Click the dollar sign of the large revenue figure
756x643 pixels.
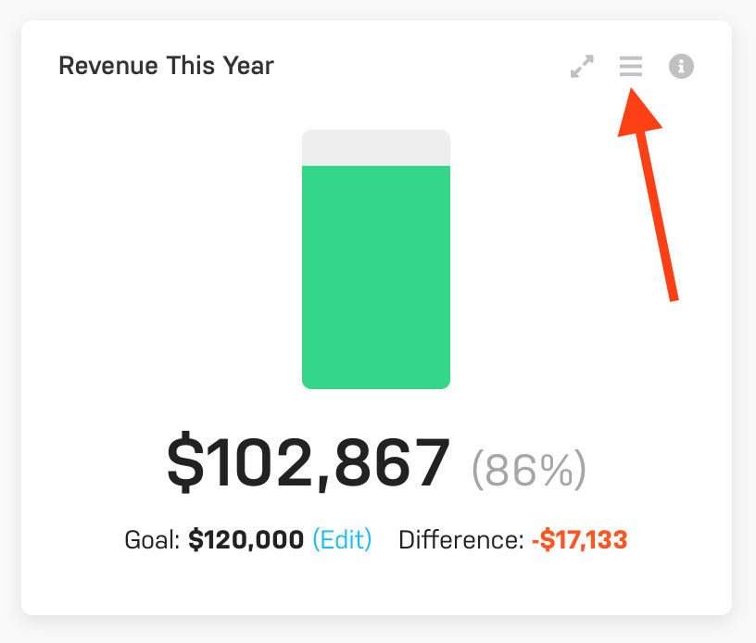pos(185,461)
